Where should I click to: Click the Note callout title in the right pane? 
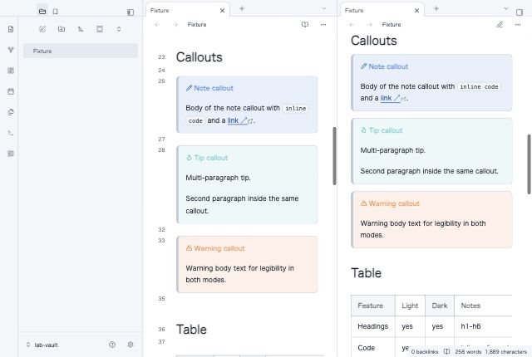(x=388, y=66)
